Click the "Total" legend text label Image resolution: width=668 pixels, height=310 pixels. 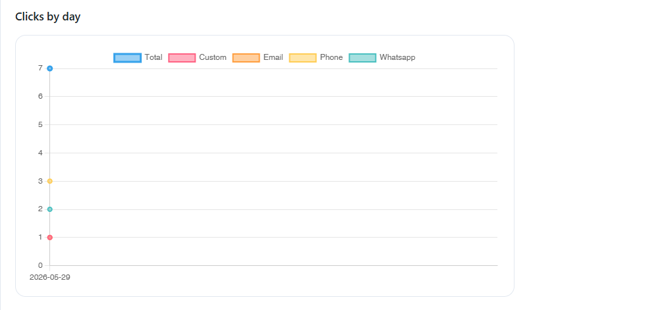click(x=153, y=57)
